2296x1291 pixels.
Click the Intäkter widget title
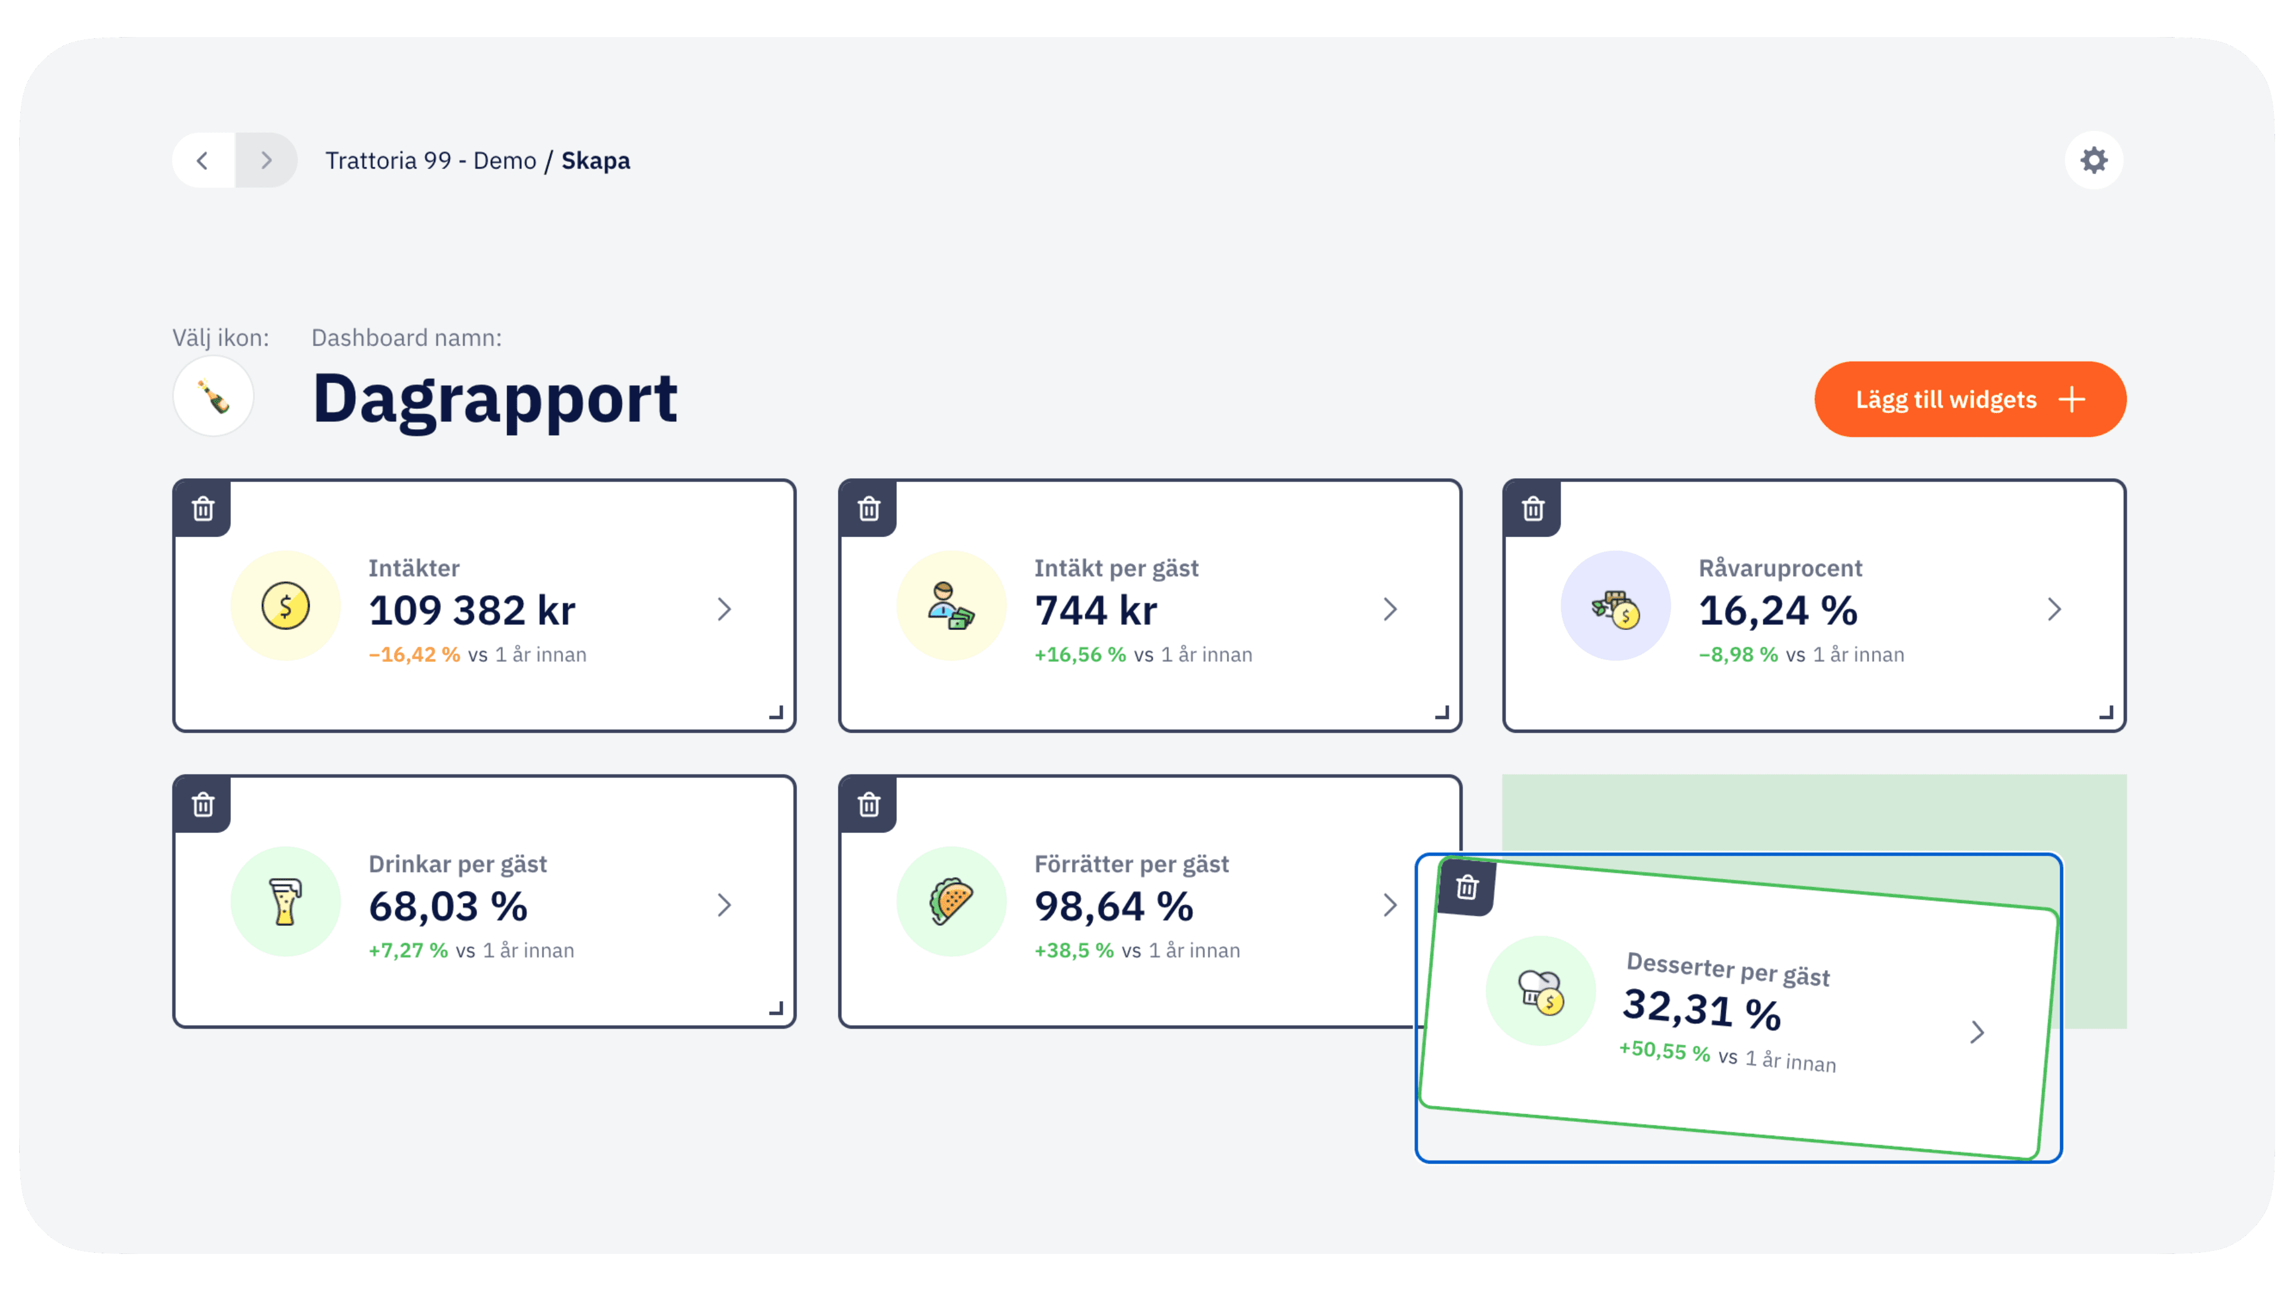click(x=414, y=568)
